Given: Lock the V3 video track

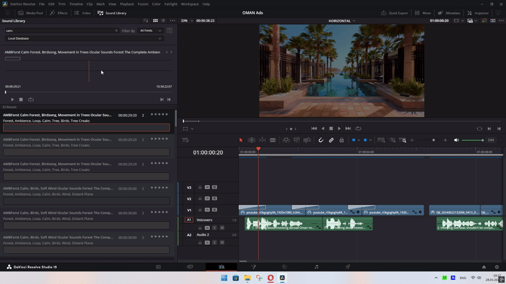Looking at the screenshot, I should 200,188.
